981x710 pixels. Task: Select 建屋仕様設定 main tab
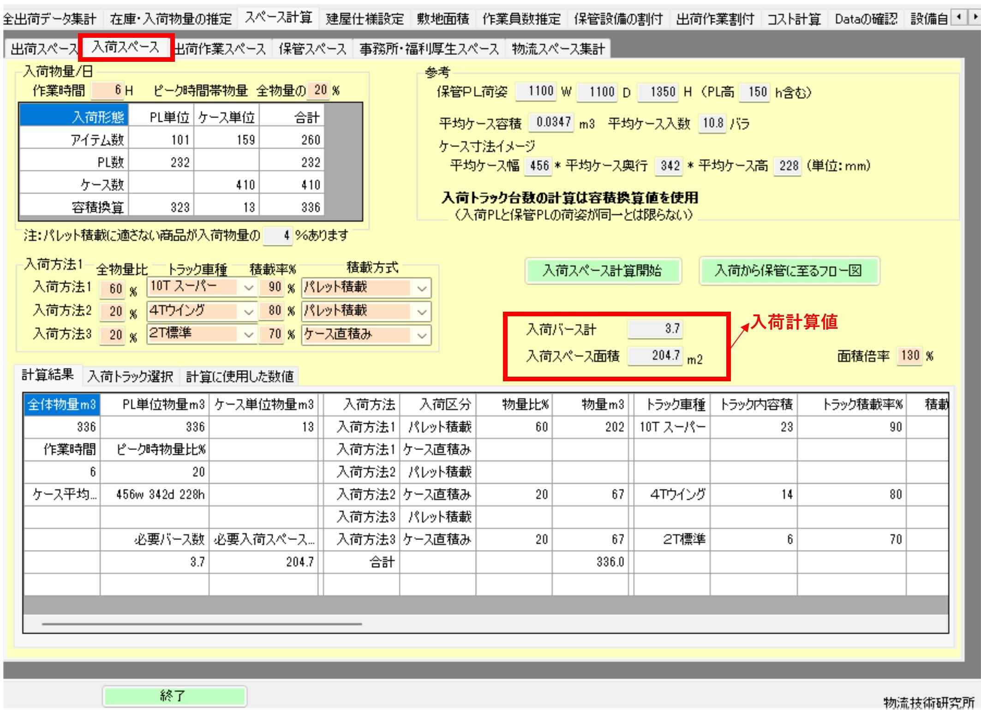click(365, 19)
